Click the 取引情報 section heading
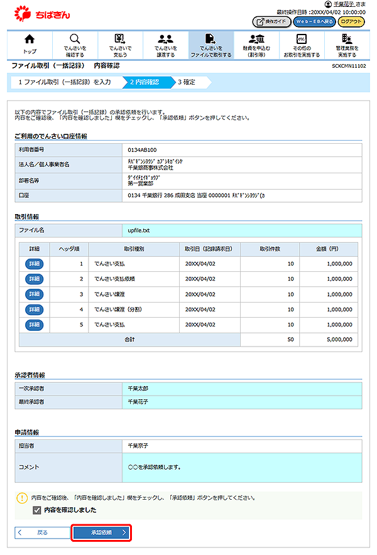The image size is (377, 555). point(26,217)
